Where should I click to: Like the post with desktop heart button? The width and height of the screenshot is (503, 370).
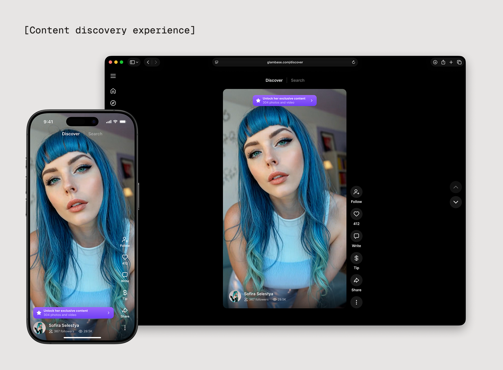tap(356, 214)
